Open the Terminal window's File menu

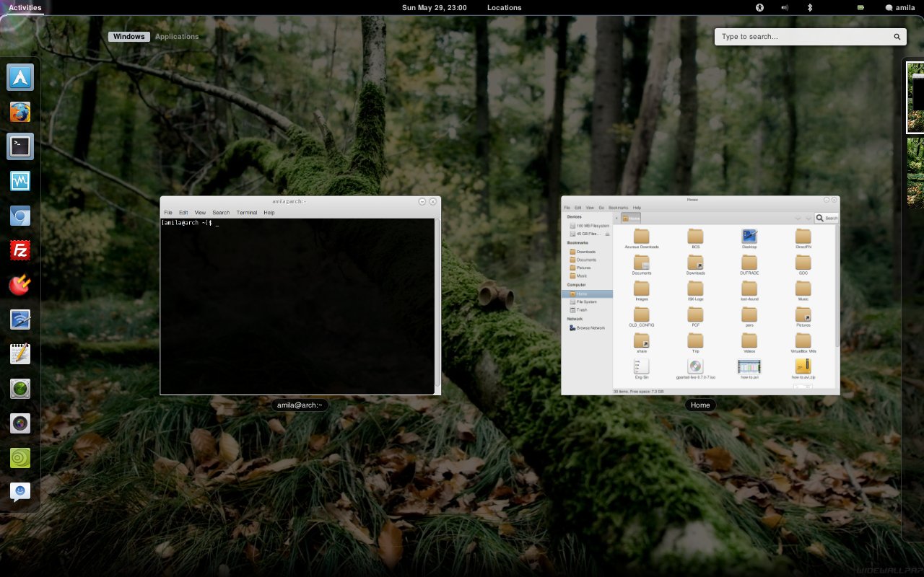point(168,213)
